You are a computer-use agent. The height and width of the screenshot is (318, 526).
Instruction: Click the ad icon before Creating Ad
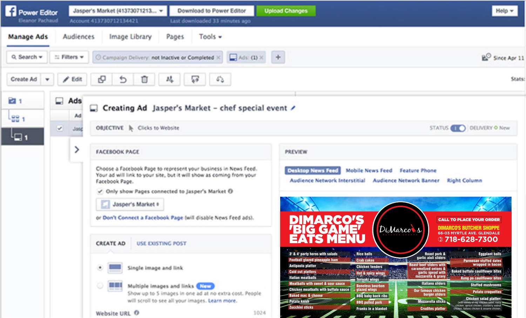[x=94, y=108]
